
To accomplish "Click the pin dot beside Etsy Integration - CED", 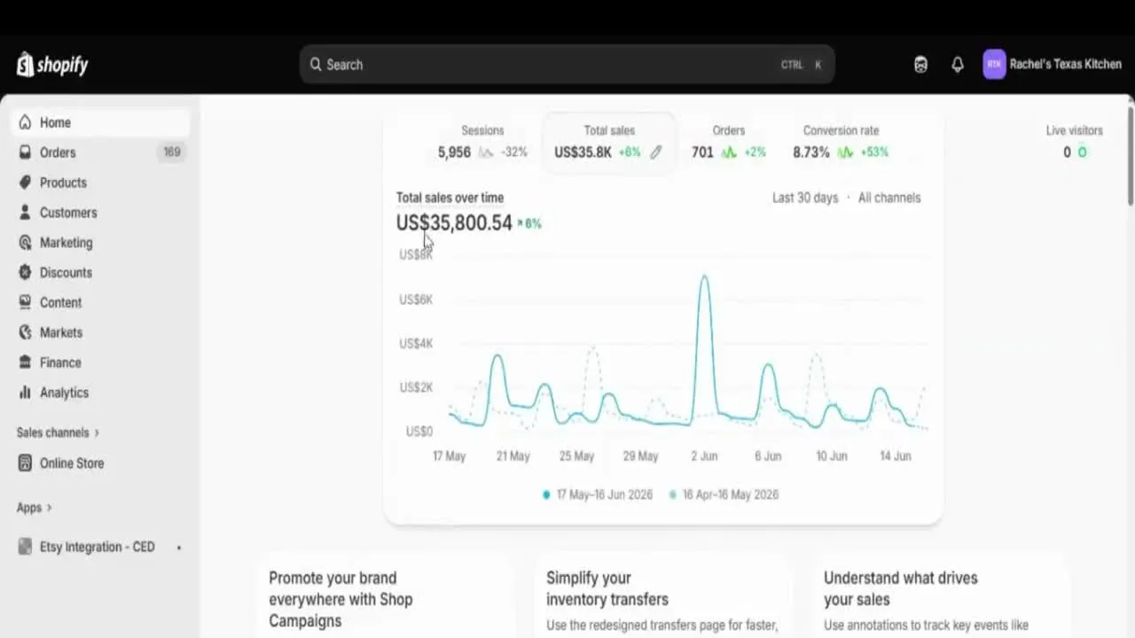I will tap(178, 548).
